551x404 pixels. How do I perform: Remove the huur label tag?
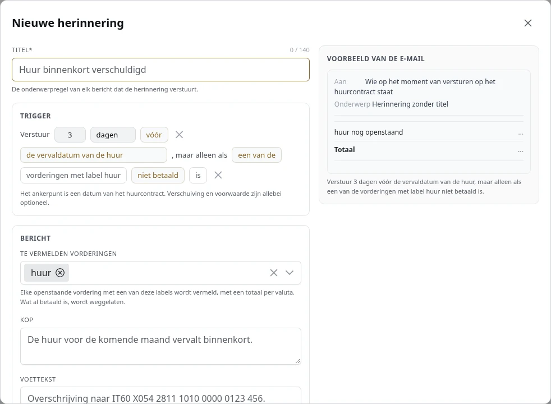tap(60, 273)
